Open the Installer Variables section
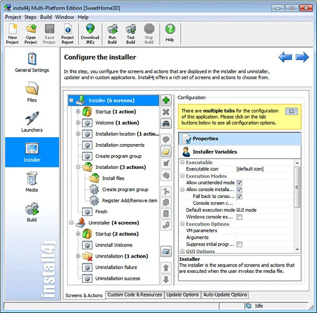 click(215, 152)
